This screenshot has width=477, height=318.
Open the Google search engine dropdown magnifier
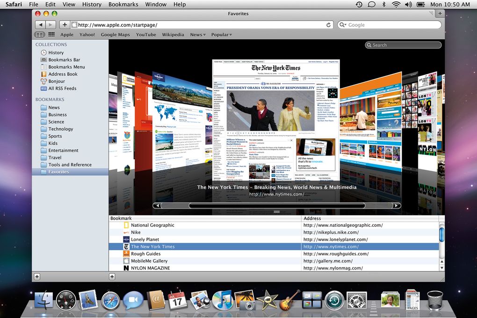pyautogui.click(x=343, y=25)
